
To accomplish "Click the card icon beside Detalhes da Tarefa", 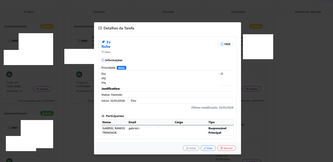I will point(100,28).
